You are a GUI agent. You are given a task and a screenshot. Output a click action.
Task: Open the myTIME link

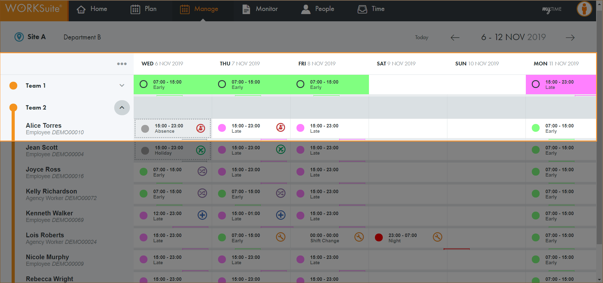click(552, 9)
